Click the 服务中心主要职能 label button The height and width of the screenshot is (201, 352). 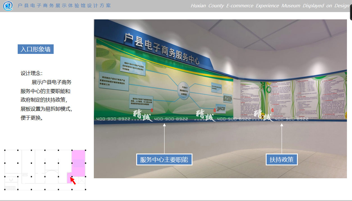pyautogui.click(x=164, y=159)
